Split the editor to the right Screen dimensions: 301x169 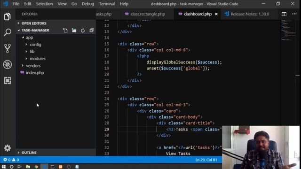click(284, 14)
